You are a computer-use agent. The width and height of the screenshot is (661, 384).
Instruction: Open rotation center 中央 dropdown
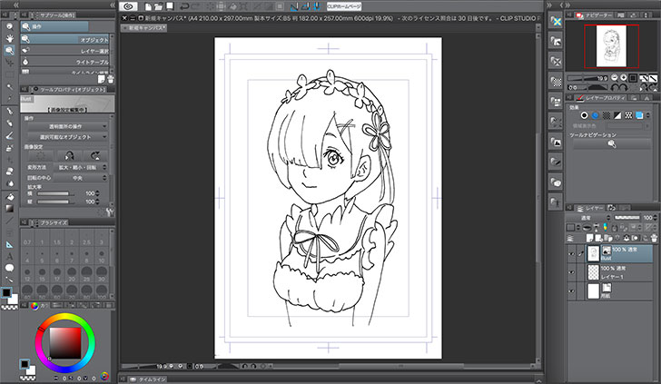click(x=81, y=178)
